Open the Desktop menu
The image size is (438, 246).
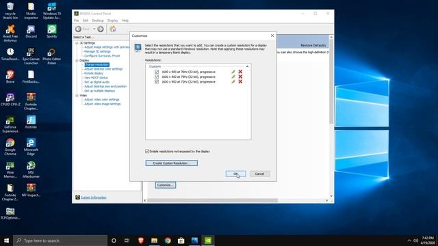(98, 20)
